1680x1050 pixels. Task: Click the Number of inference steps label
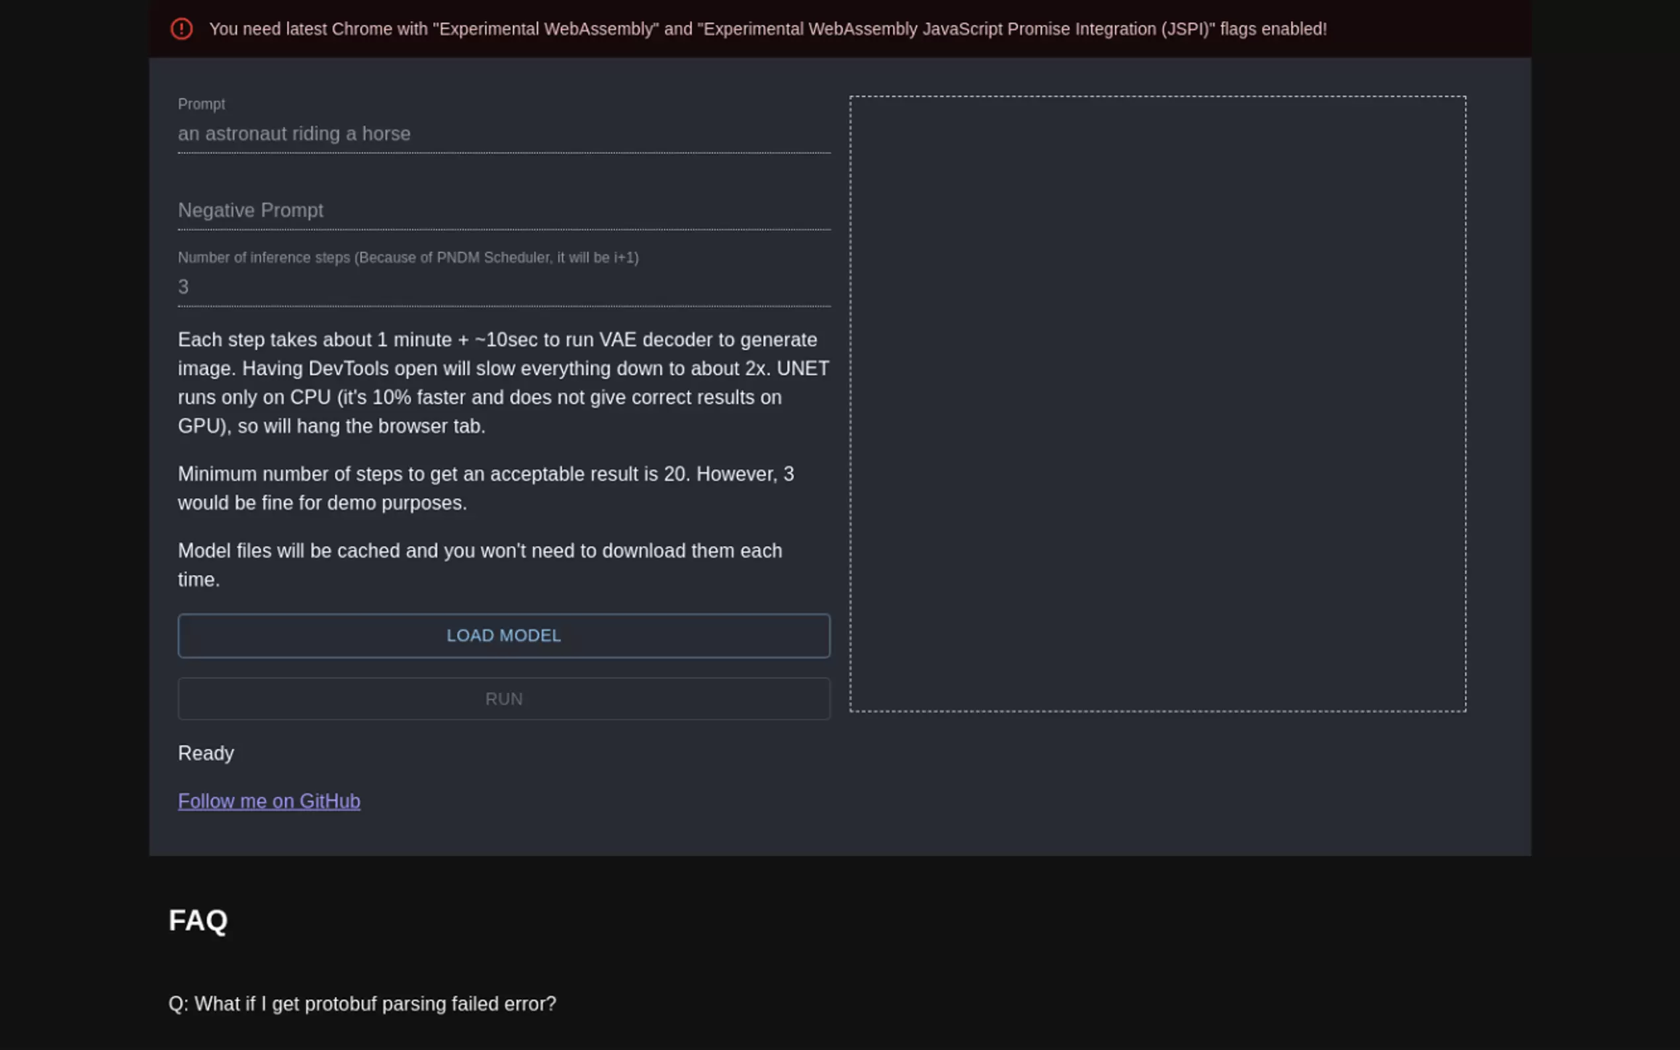(x=407, y=258)
